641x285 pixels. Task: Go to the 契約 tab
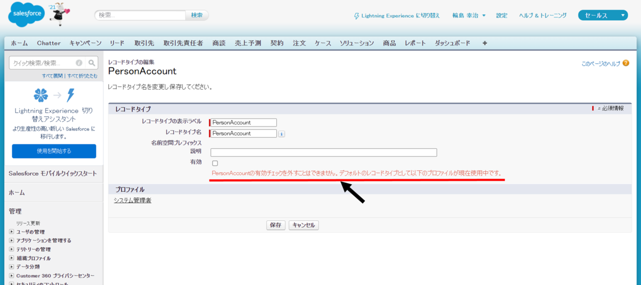pos(277,43)
